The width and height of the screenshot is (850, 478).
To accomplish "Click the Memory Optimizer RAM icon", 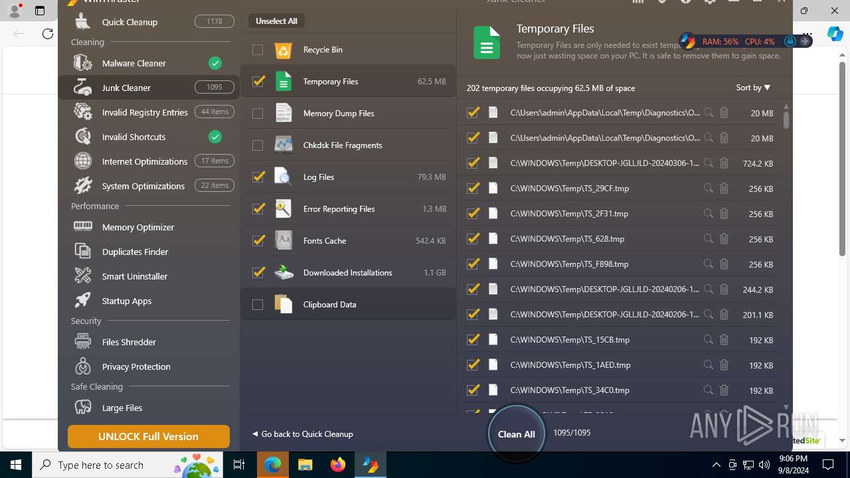I will coord(83,226).
